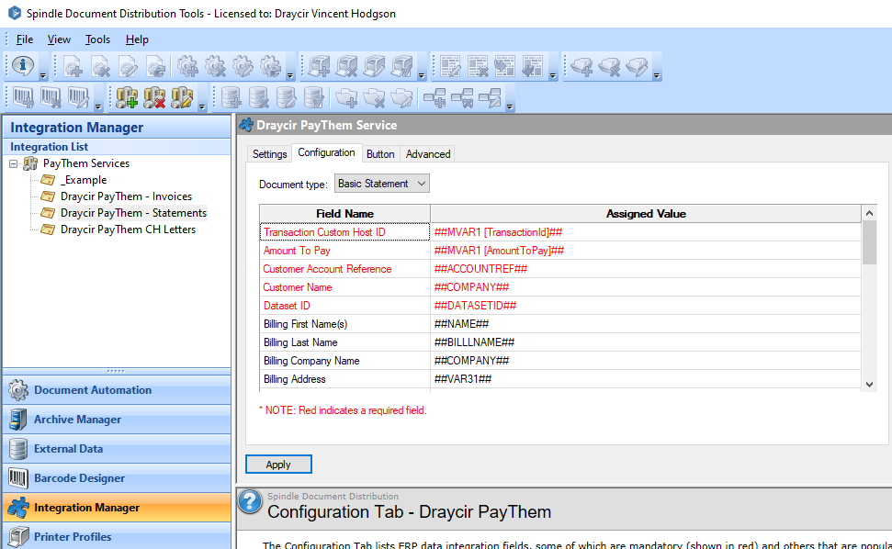Click the edit integration icon with pencil
The image size is (892, 549).
pos(182,97)
